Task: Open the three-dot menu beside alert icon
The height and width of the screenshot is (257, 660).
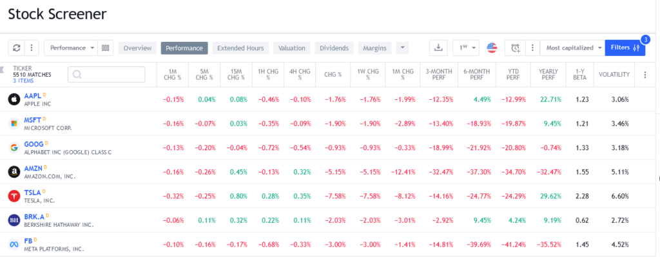Action: (533, 48)
